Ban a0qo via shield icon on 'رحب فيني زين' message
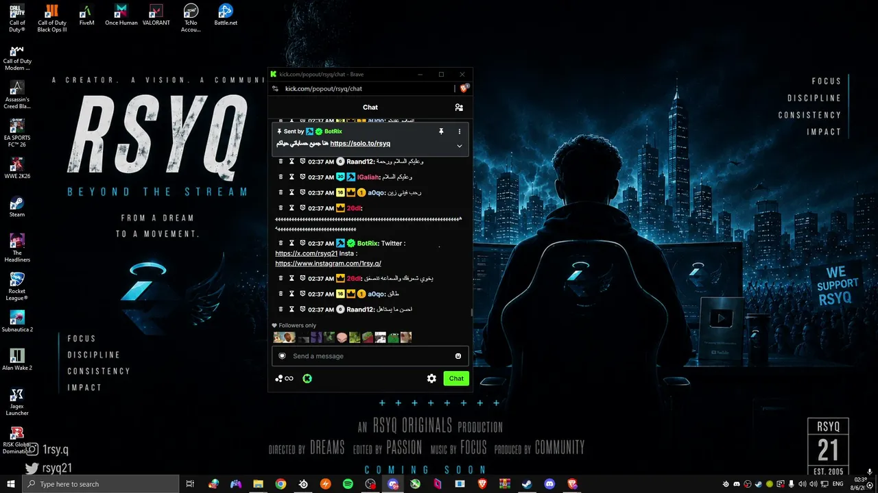The width and height of the screenshot is (878, 493). [x=302, y=192]
